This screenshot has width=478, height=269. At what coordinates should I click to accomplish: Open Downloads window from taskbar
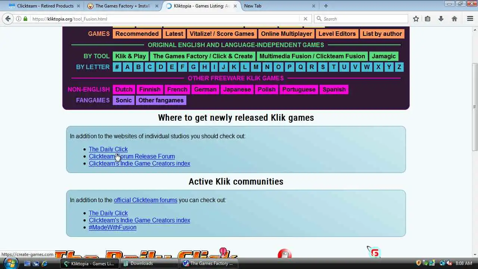pyautogui.click(x=149, y=263)
